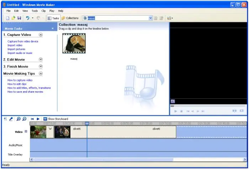The width and height of the screenshot is (249, 169).
Task: Zoom out on the timeline
Action: tap(24, 119)
